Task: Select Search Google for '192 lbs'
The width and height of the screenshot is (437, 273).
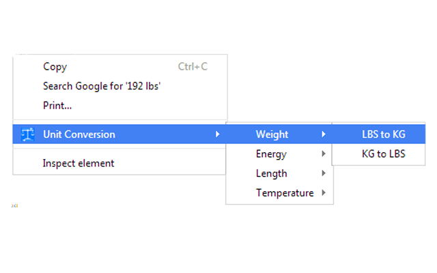Action: (x=102, y=86)
